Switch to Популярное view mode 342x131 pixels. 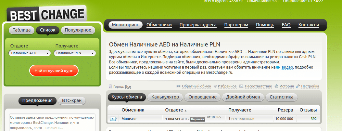click(78, 30)
